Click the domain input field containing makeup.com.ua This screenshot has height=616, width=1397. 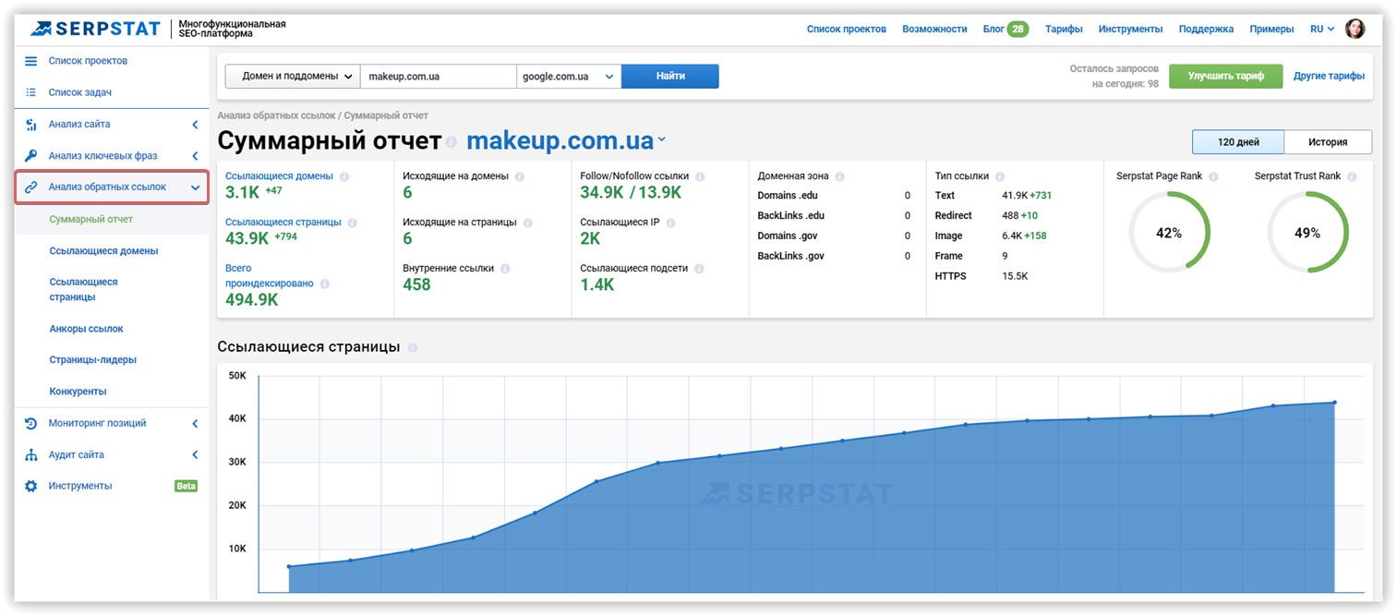pos(439,77)
